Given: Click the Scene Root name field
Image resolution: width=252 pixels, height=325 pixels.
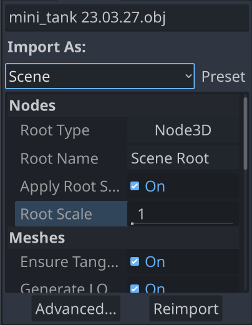Looking at the screenshot, I should (x=183, y=158).
